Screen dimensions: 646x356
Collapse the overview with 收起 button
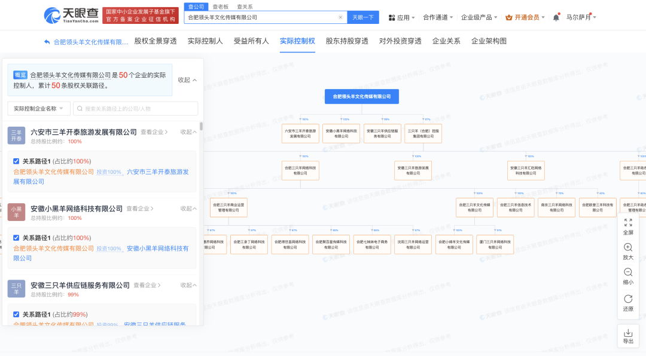click(x=187, y=80)
